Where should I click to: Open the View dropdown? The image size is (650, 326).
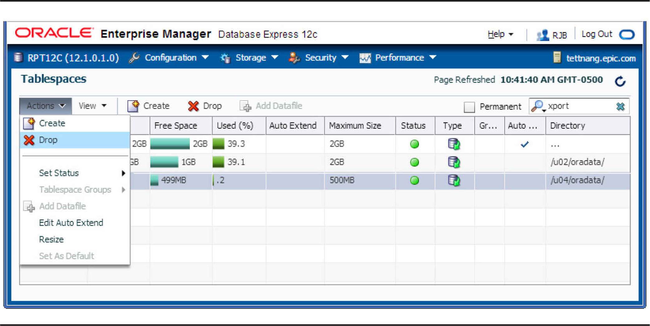[93, 106]
